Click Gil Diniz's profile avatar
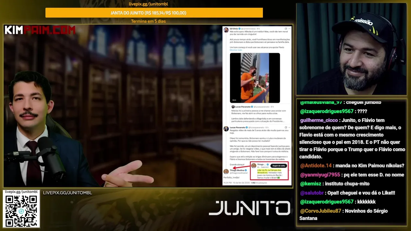The height and width of the screenshot is (231, 411). [x=226, y=30]
